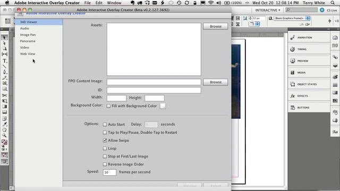Select 360 Viewer overlay type
The width and height of the screenshot is (340, 191).
[x=39, y=22]
